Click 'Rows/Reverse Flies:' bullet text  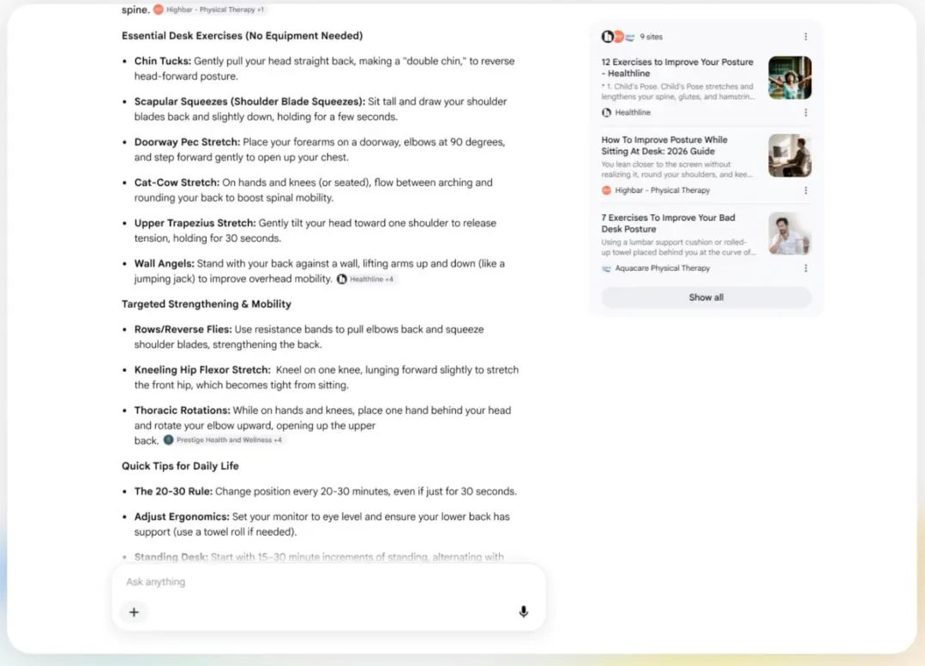click(183, 329)
